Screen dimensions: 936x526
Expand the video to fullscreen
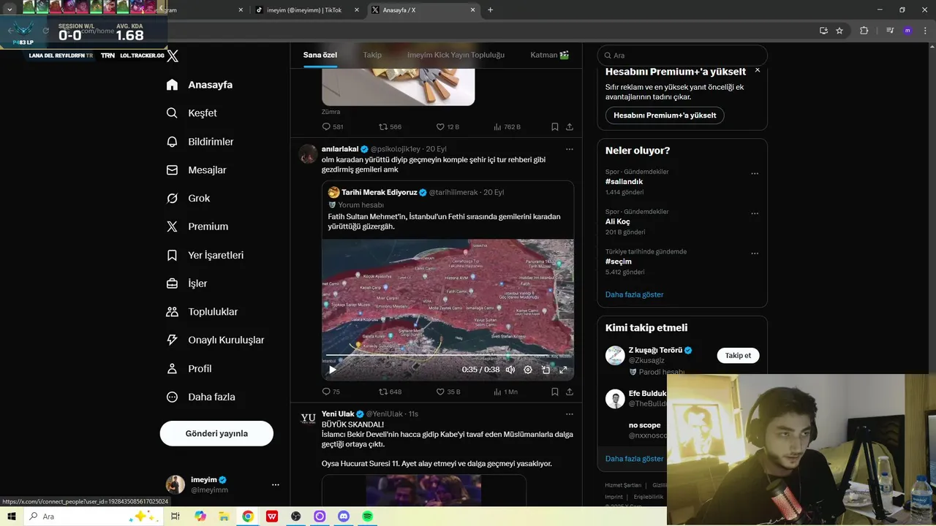pyautogui.click(x=563, y=370)
